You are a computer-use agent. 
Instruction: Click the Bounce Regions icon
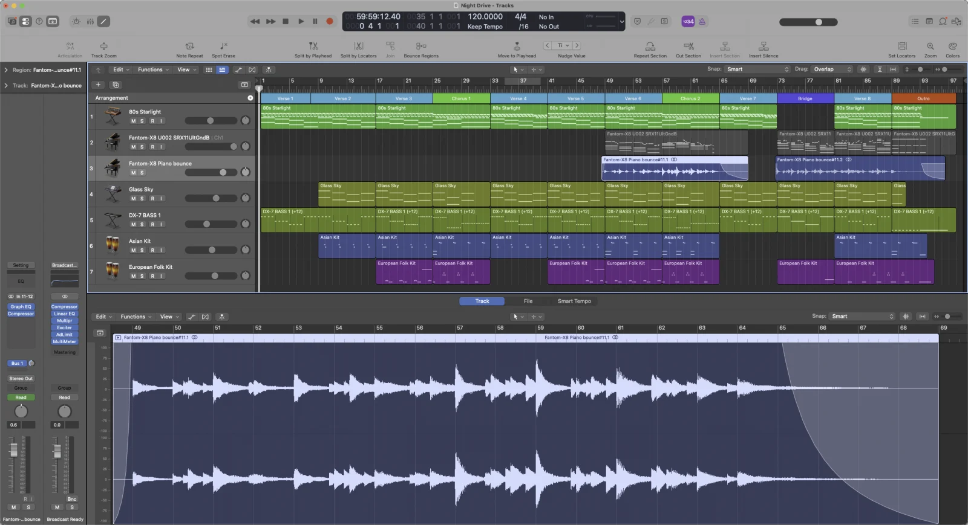point(421,46)
